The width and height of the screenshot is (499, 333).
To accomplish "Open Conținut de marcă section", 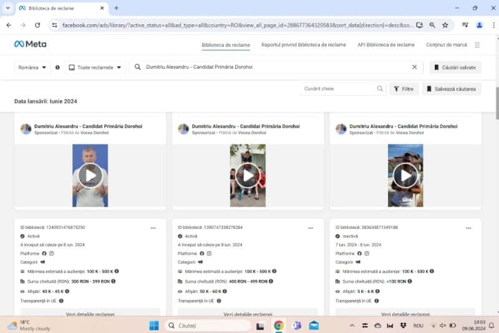I will click(x=447, y=45).
